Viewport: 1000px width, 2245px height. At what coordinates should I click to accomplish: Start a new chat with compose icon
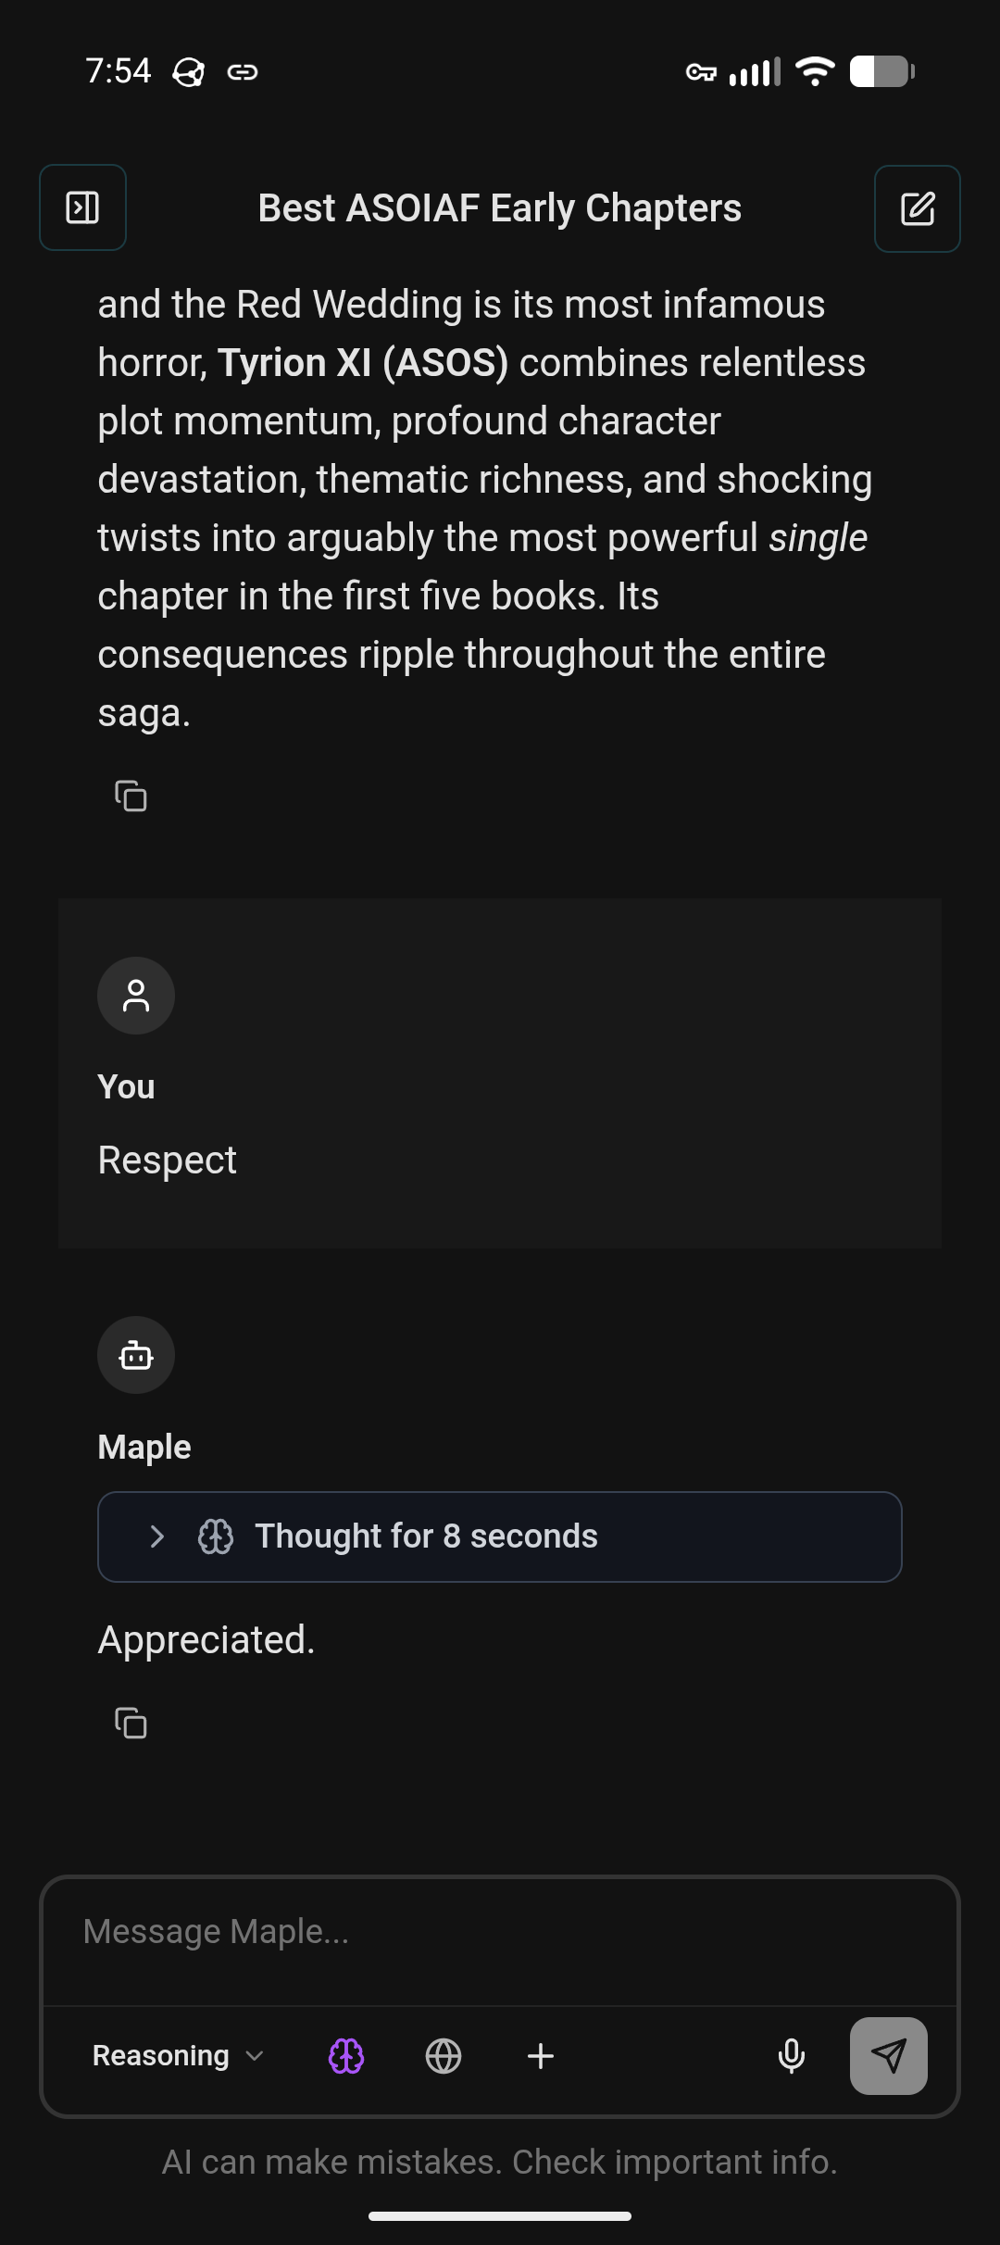917,208
